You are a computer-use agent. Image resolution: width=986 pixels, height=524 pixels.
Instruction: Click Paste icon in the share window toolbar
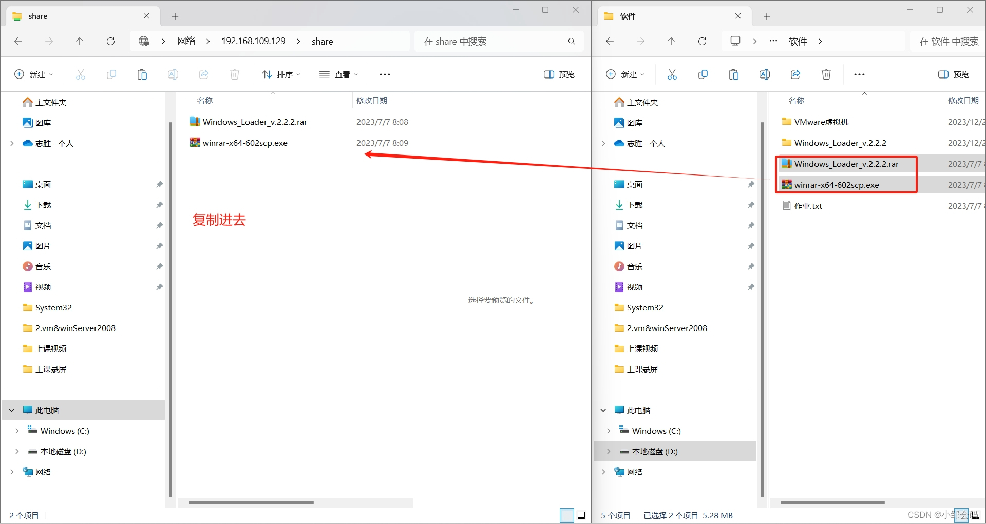coord(142,74)
